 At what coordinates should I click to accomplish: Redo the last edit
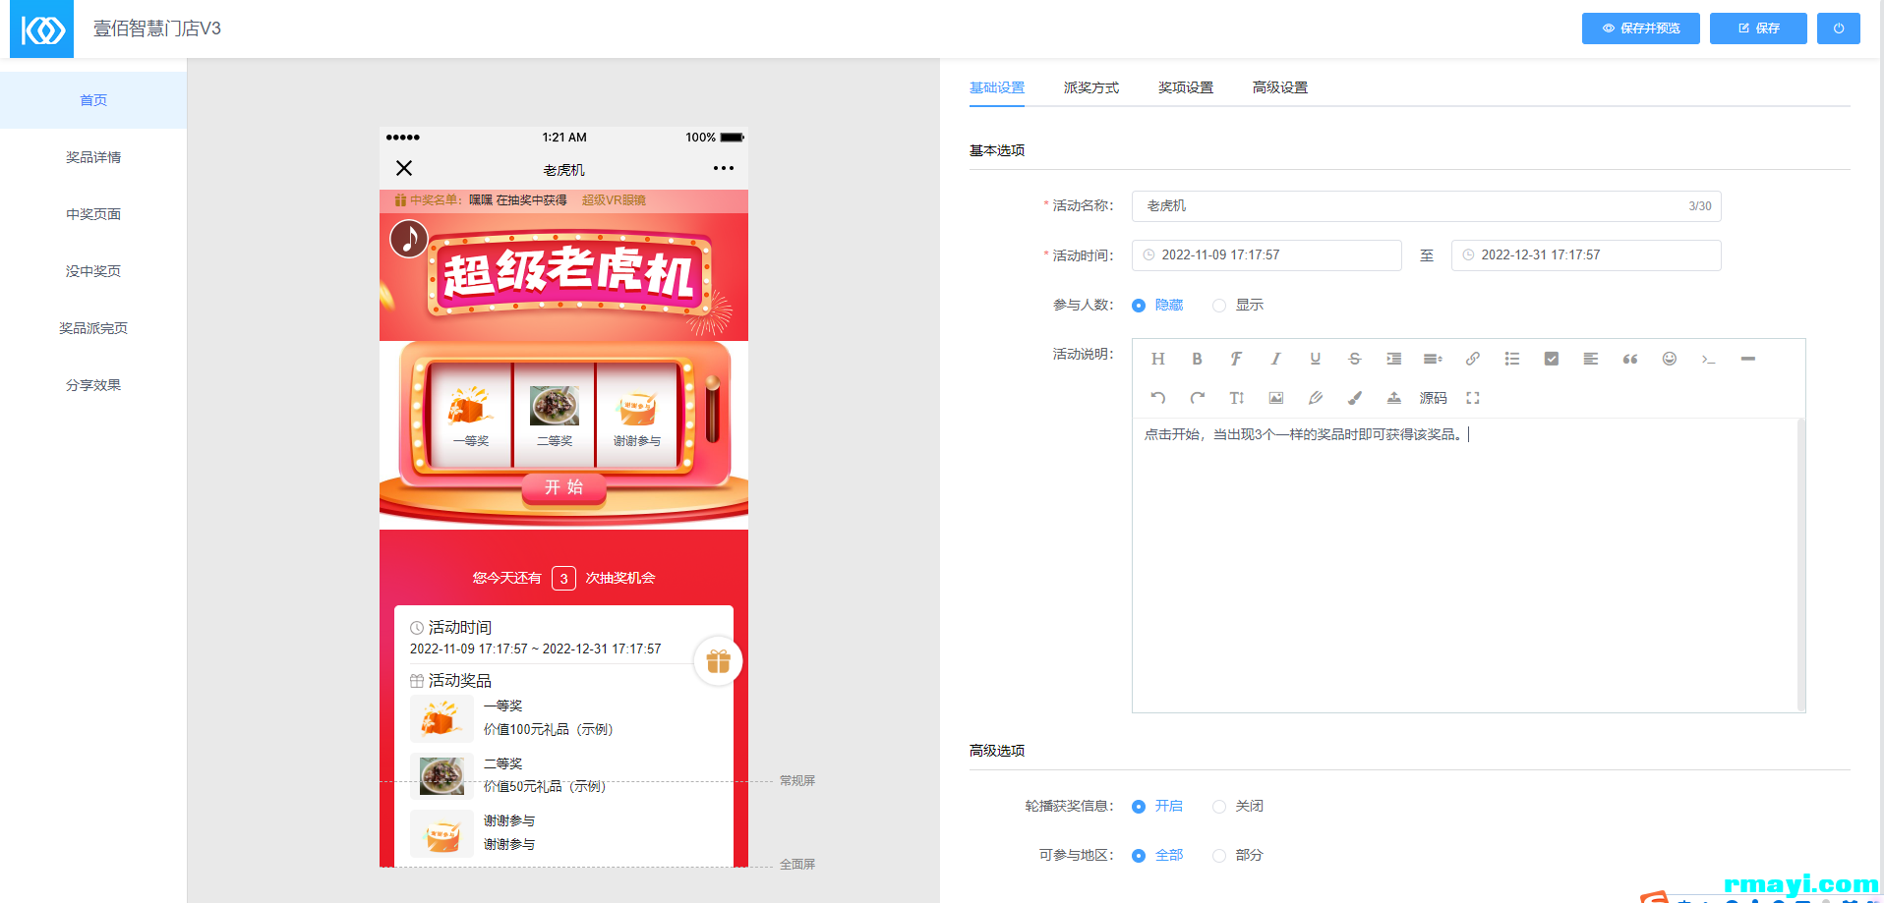[1197, 398]
